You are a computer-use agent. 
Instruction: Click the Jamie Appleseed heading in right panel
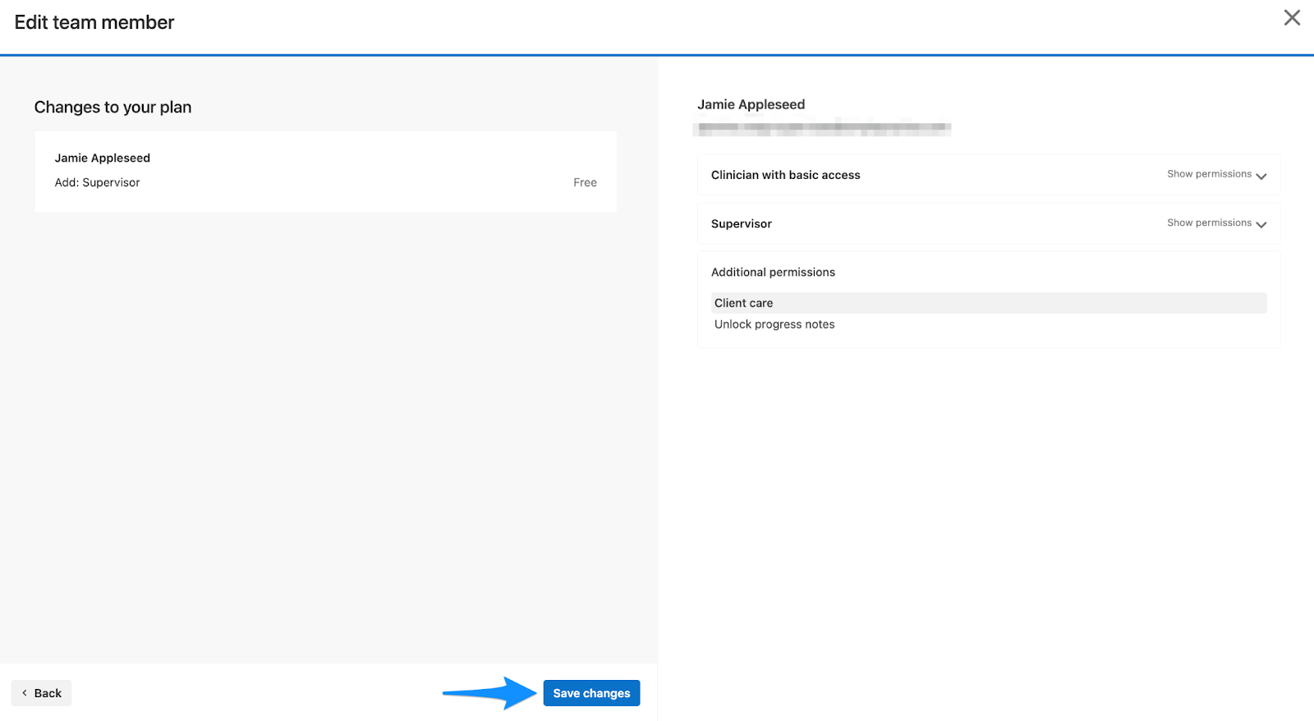click(751, 104)
